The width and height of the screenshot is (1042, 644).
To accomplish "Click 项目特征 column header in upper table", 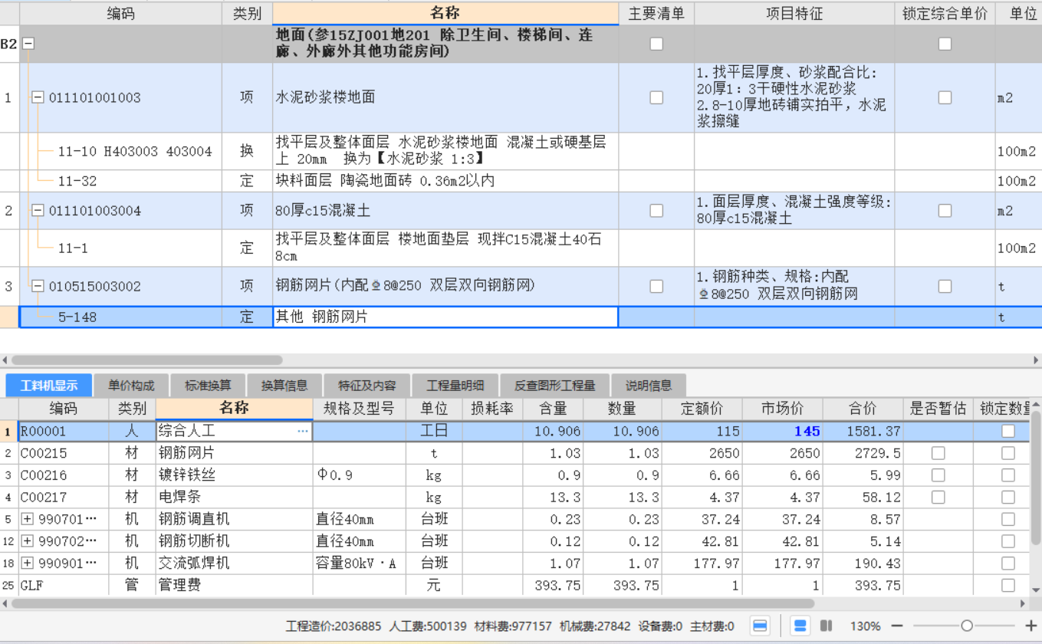I will [x=794, y=13].
